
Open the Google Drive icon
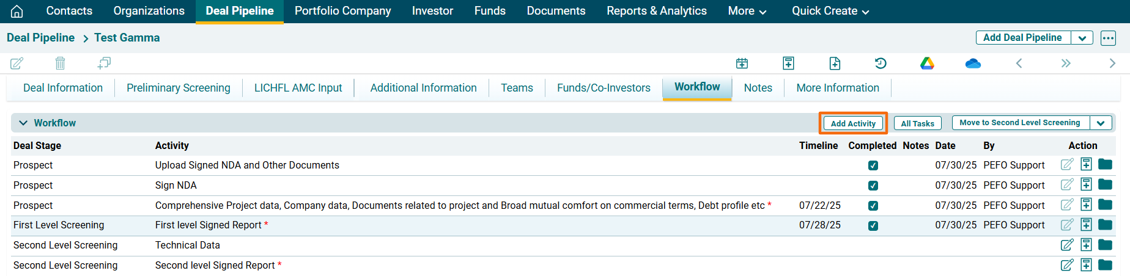(x=927, y=63)
